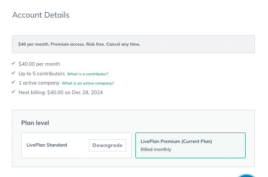Click the "LivePlan Standard" label text
The image size is (268, 177).
point(47,145)
